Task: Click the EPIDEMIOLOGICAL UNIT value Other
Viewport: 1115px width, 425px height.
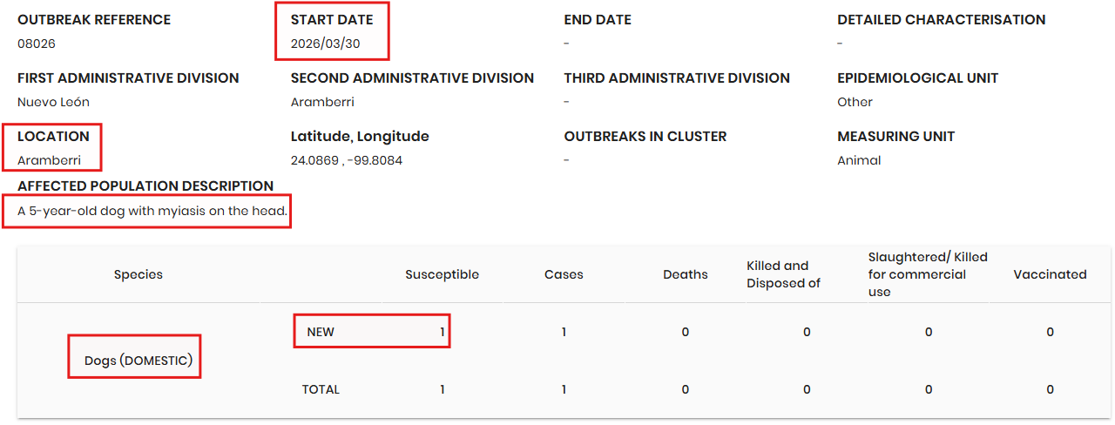Action: (855, 102)
